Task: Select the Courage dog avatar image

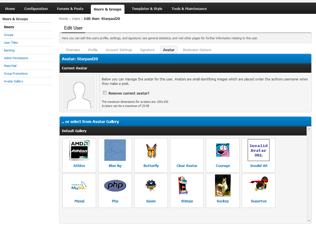Action: (x=223, y=150)
